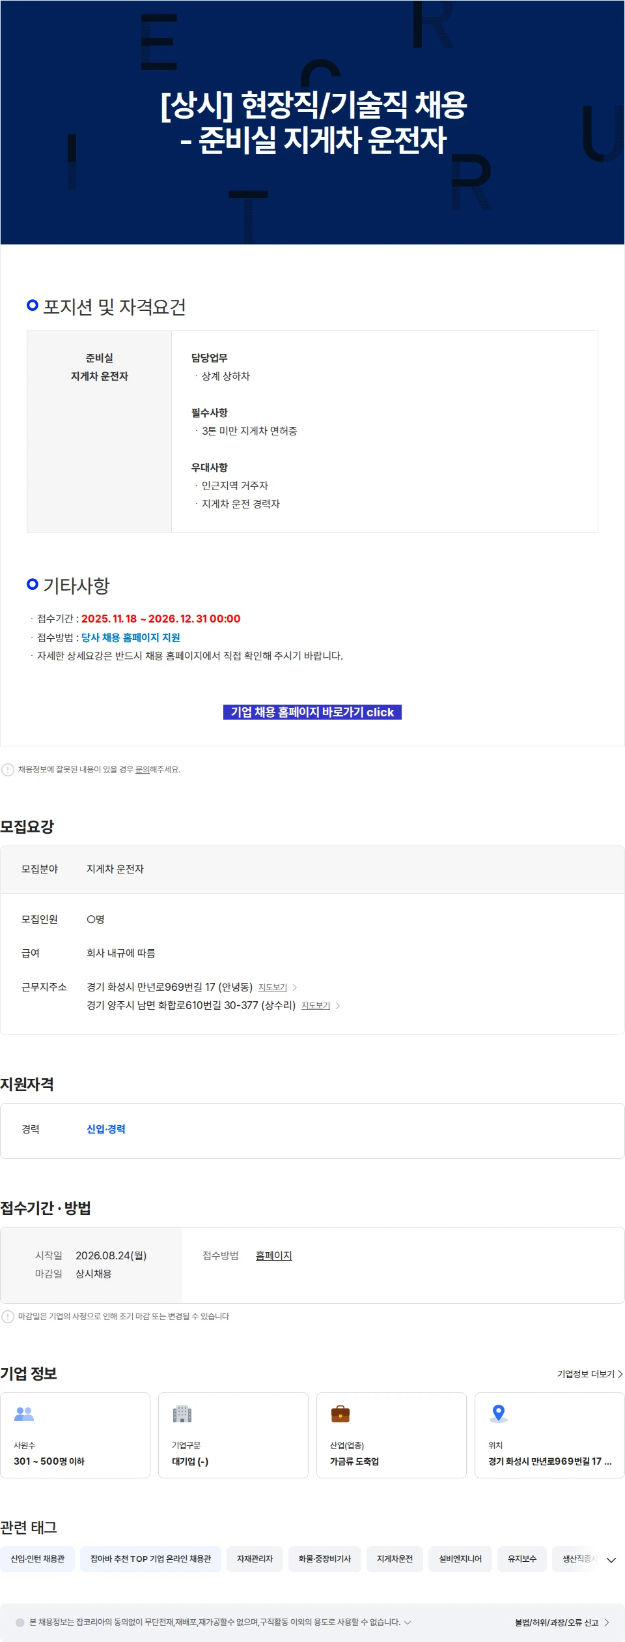Image resolution: width=625 pixels, height=1642 pixels.
Task: Click the start date 2026.08.24(월)
Action: coord(111,1255)
